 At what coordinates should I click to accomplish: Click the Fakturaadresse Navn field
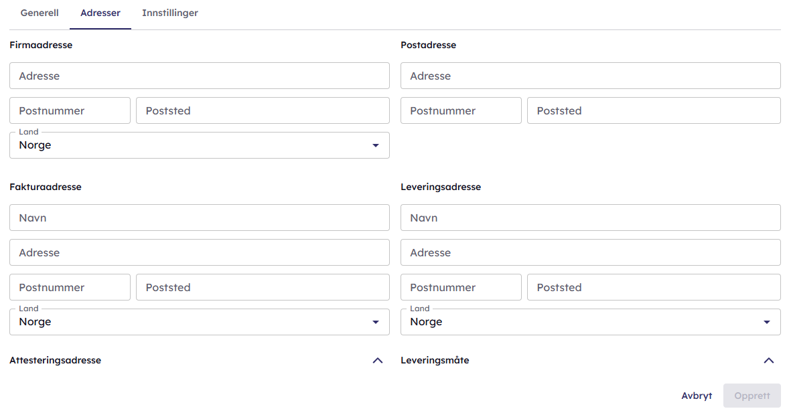(199, 218)
